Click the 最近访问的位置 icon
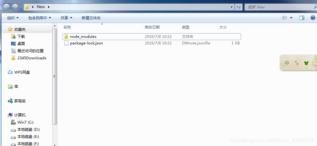 pos(13,51)
